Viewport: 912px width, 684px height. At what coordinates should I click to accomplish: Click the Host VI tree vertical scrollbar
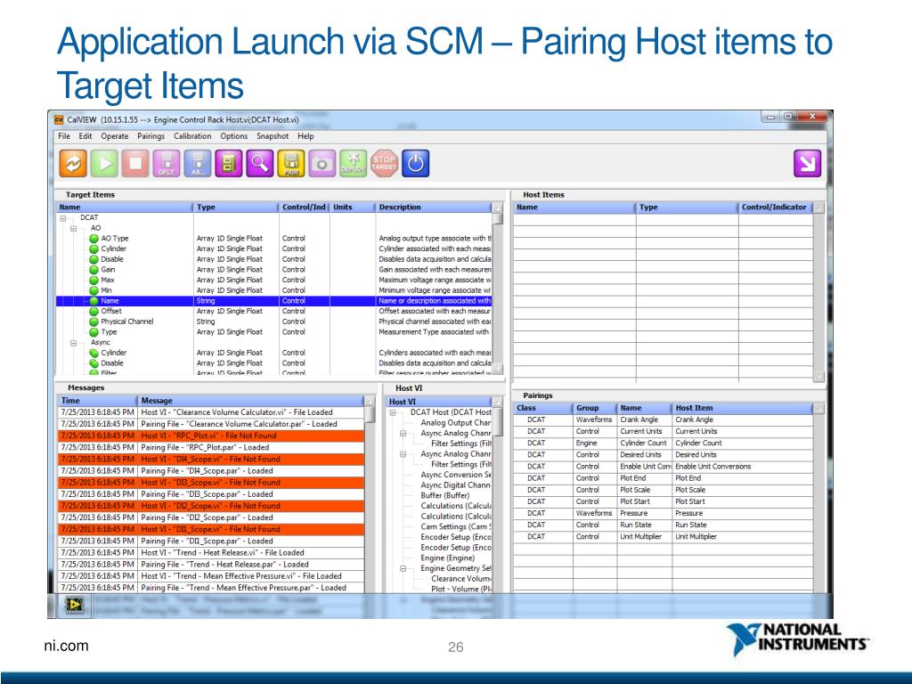[x=497, y=494]
